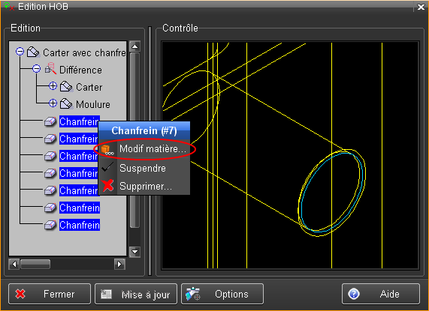
Task: Collapse the Différence node
Action: pos(36,68)
